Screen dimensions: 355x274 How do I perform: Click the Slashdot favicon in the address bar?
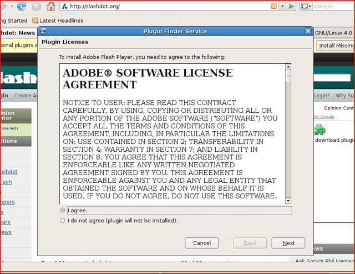(x=65, y=6)
